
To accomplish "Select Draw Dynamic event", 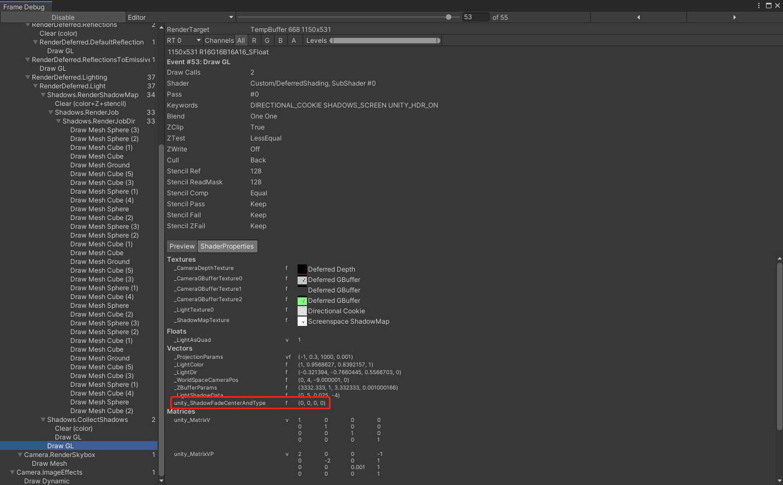I will (x=47, y=481).
